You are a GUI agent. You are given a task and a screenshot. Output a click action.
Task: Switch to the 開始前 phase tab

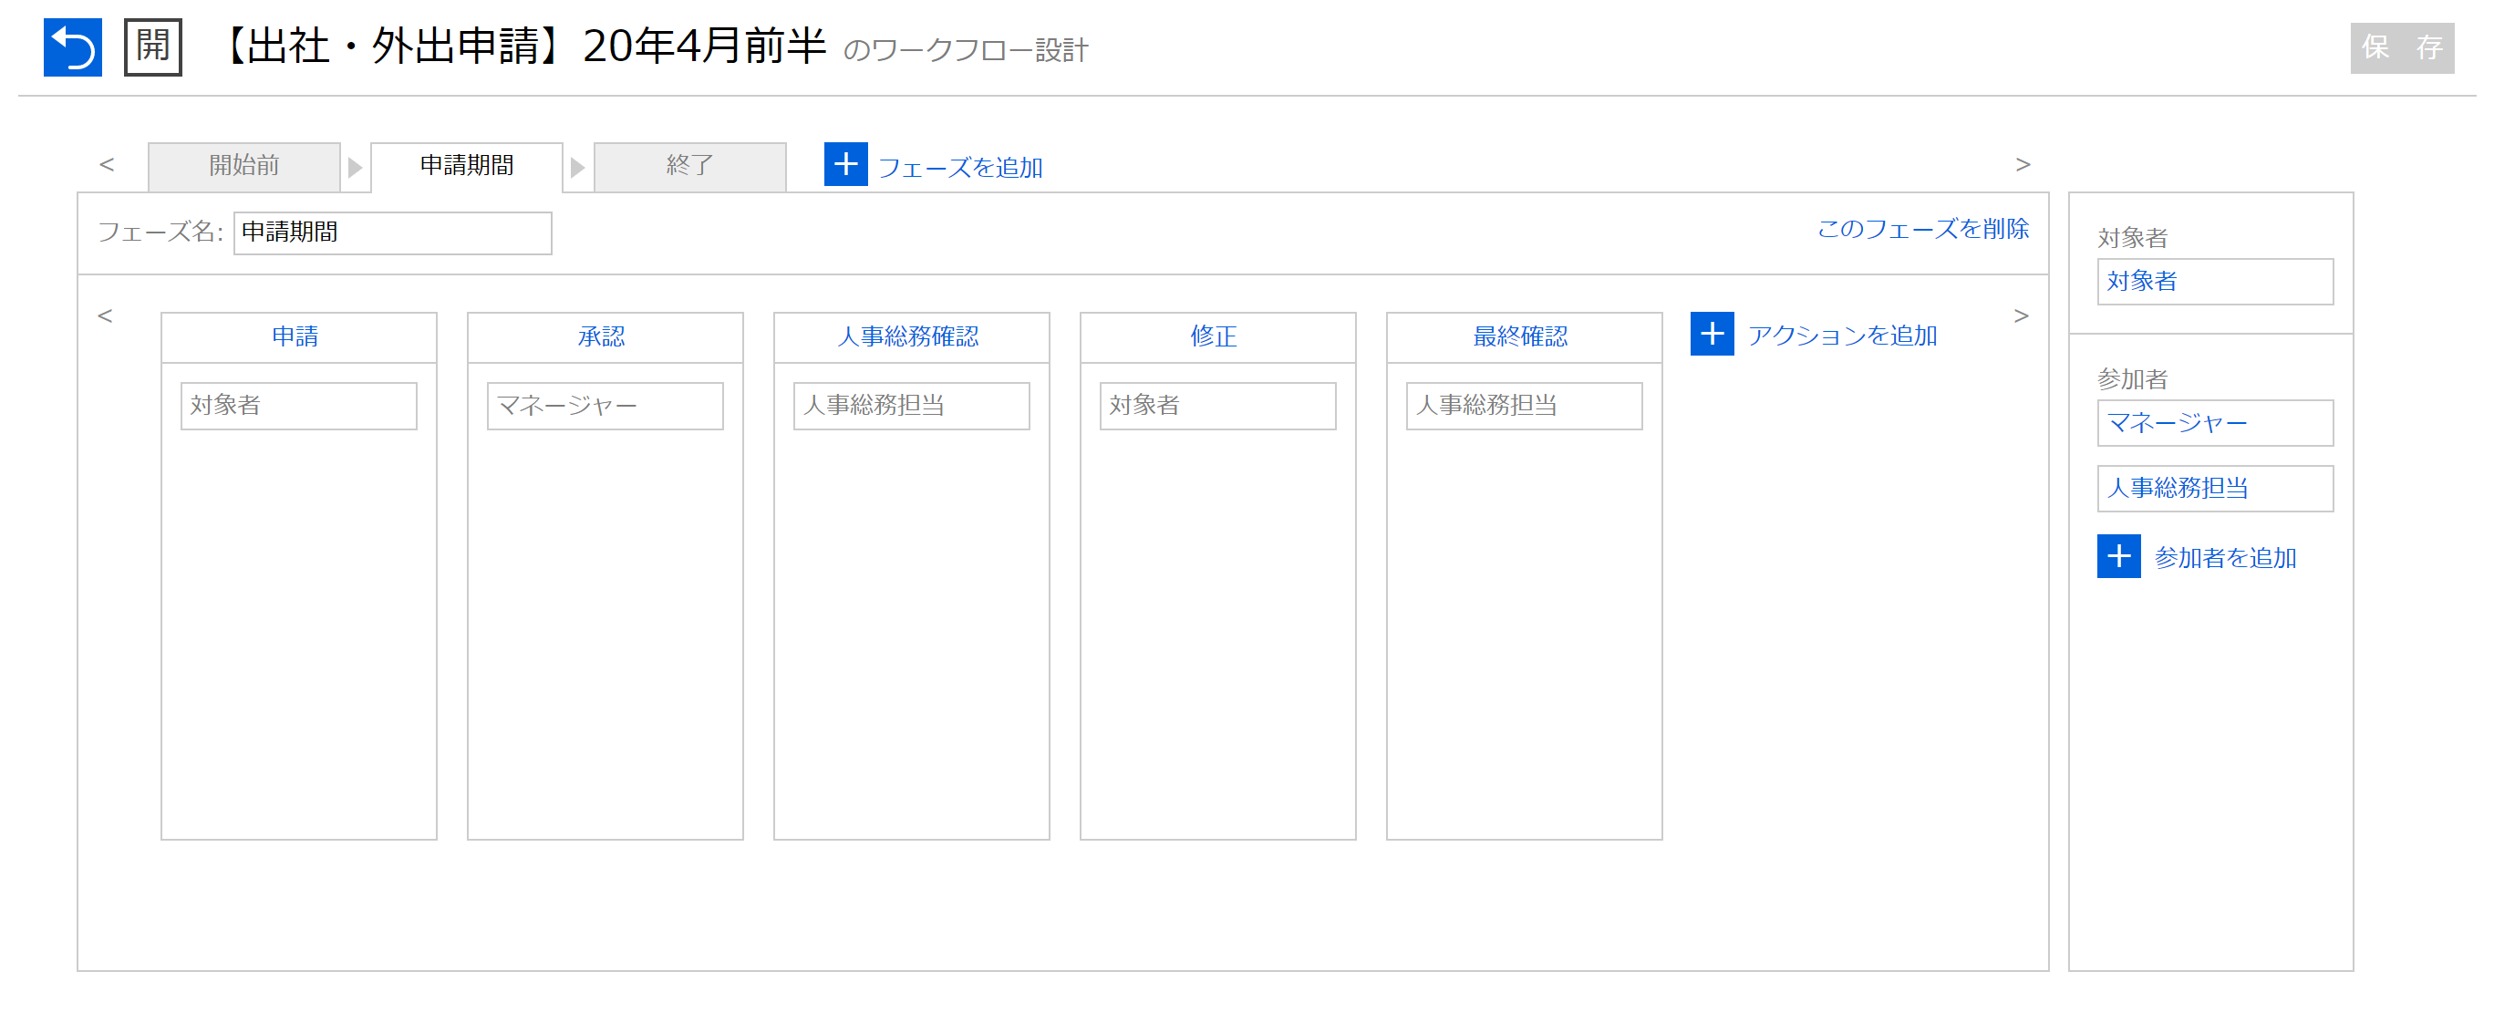coord(244,167)
